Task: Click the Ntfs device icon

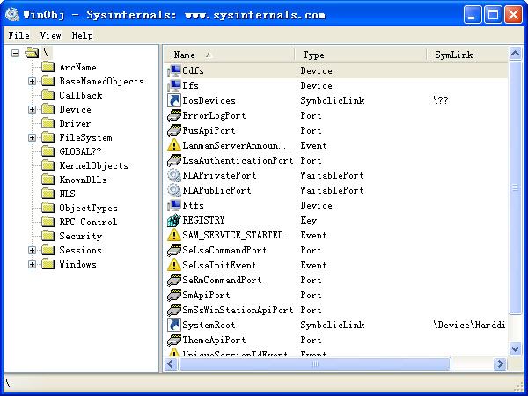Action: tap(174, 205)
